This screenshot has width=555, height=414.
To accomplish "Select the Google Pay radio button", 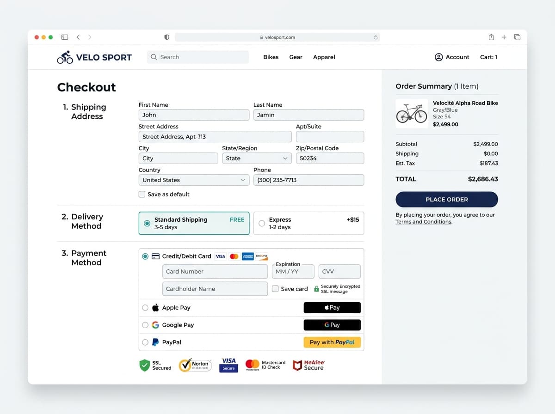I will click(x=145, y=325).
